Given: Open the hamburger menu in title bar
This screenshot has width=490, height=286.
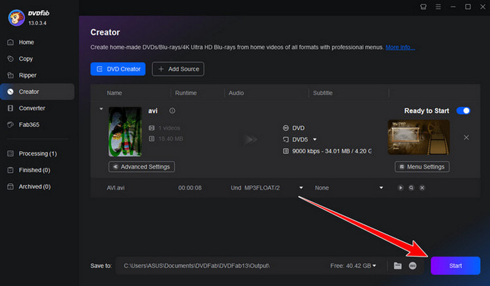Looking at the screenshot, I should click(438, 7).
